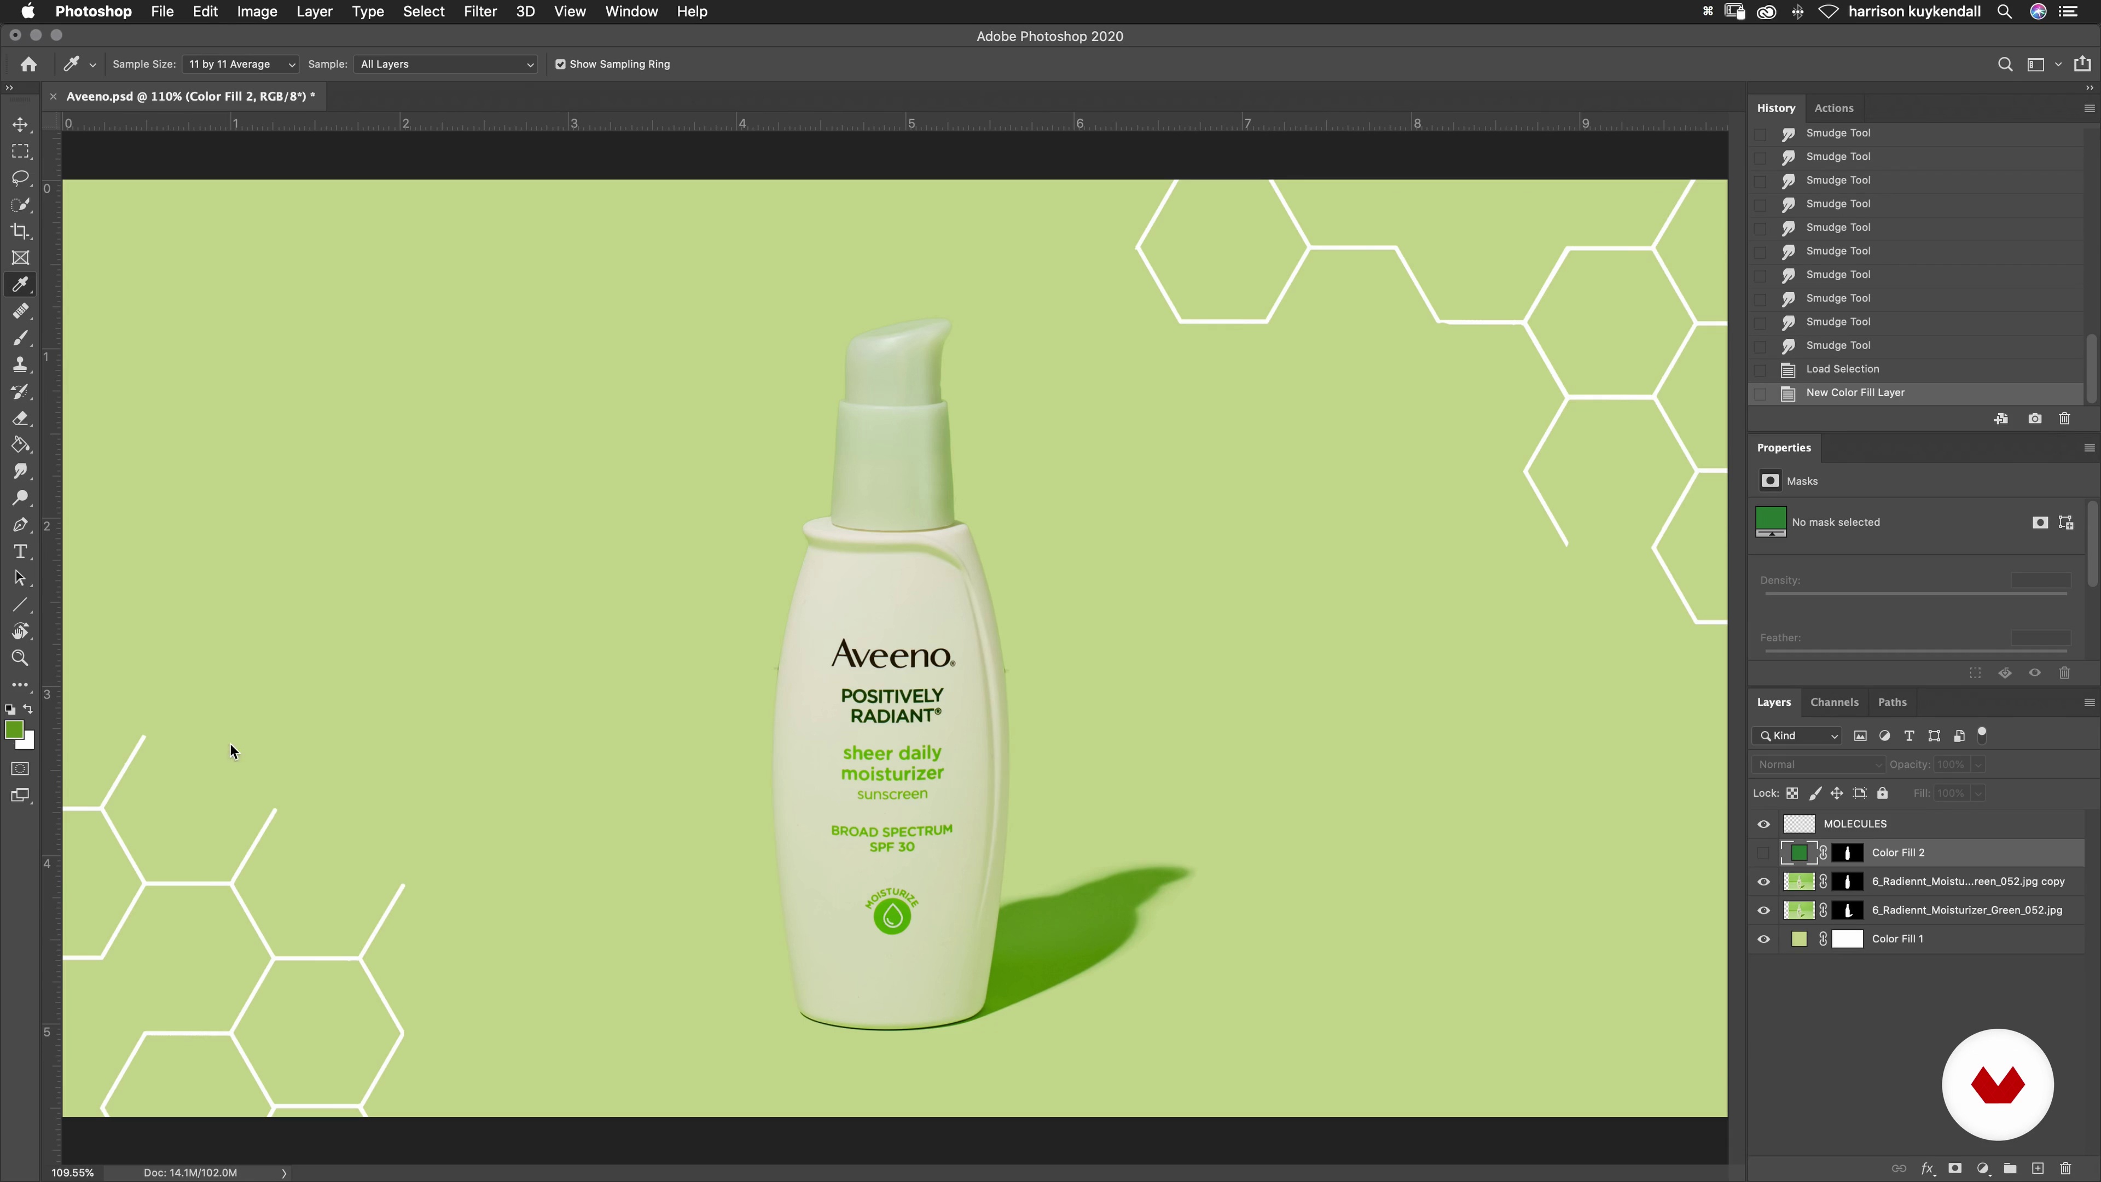Open layer style fx menu
The image size is (2101, 1182).
tap(1927, 1168)
